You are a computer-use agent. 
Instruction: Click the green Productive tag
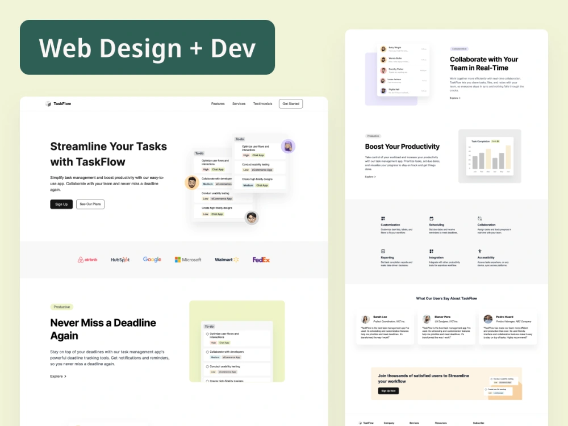[61, 307]
